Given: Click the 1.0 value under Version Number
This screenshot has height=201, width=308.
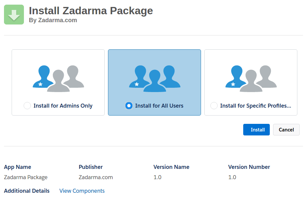Looking at the screenshot, I should click(x=232, y=177).
